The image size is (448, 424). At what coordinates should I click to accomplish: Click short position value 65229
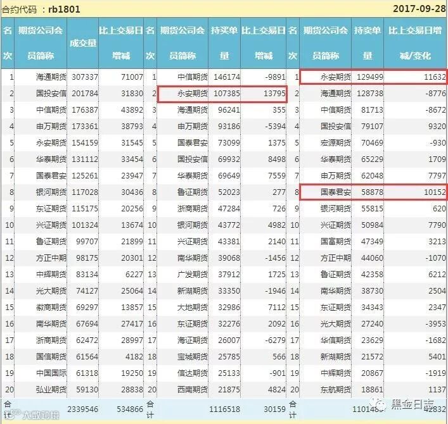coord(373,159)
